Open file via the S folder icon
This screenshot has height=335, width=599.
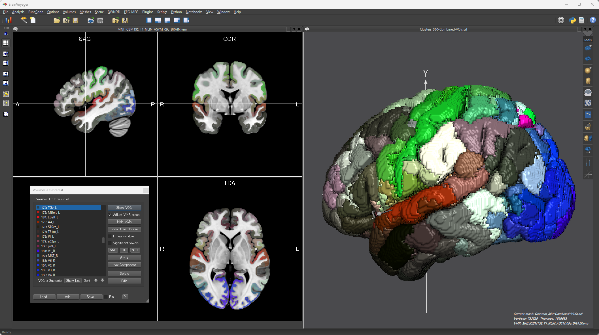116,20
